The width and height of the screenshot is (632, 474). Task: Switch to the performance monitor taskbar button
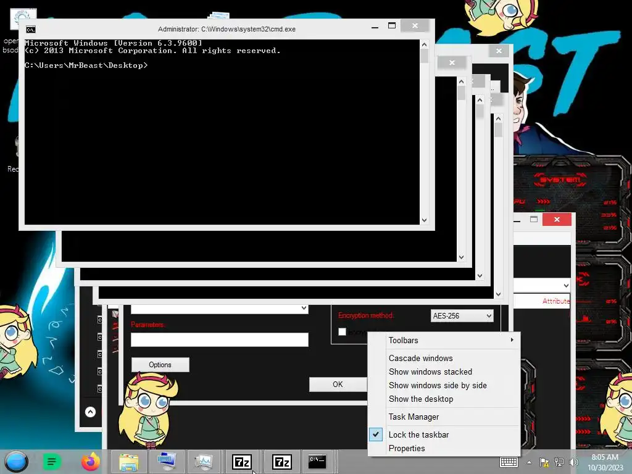(x=204, y=462)
